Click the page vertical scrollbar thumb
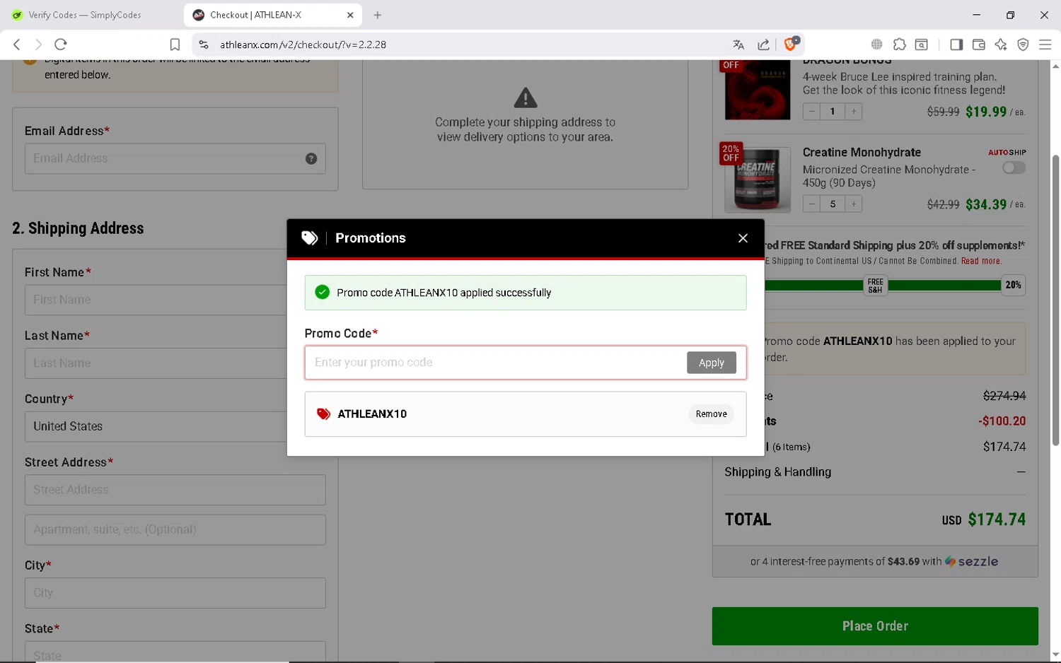The width and height of the screenshot is (1061, 663). click(1055, 300)
